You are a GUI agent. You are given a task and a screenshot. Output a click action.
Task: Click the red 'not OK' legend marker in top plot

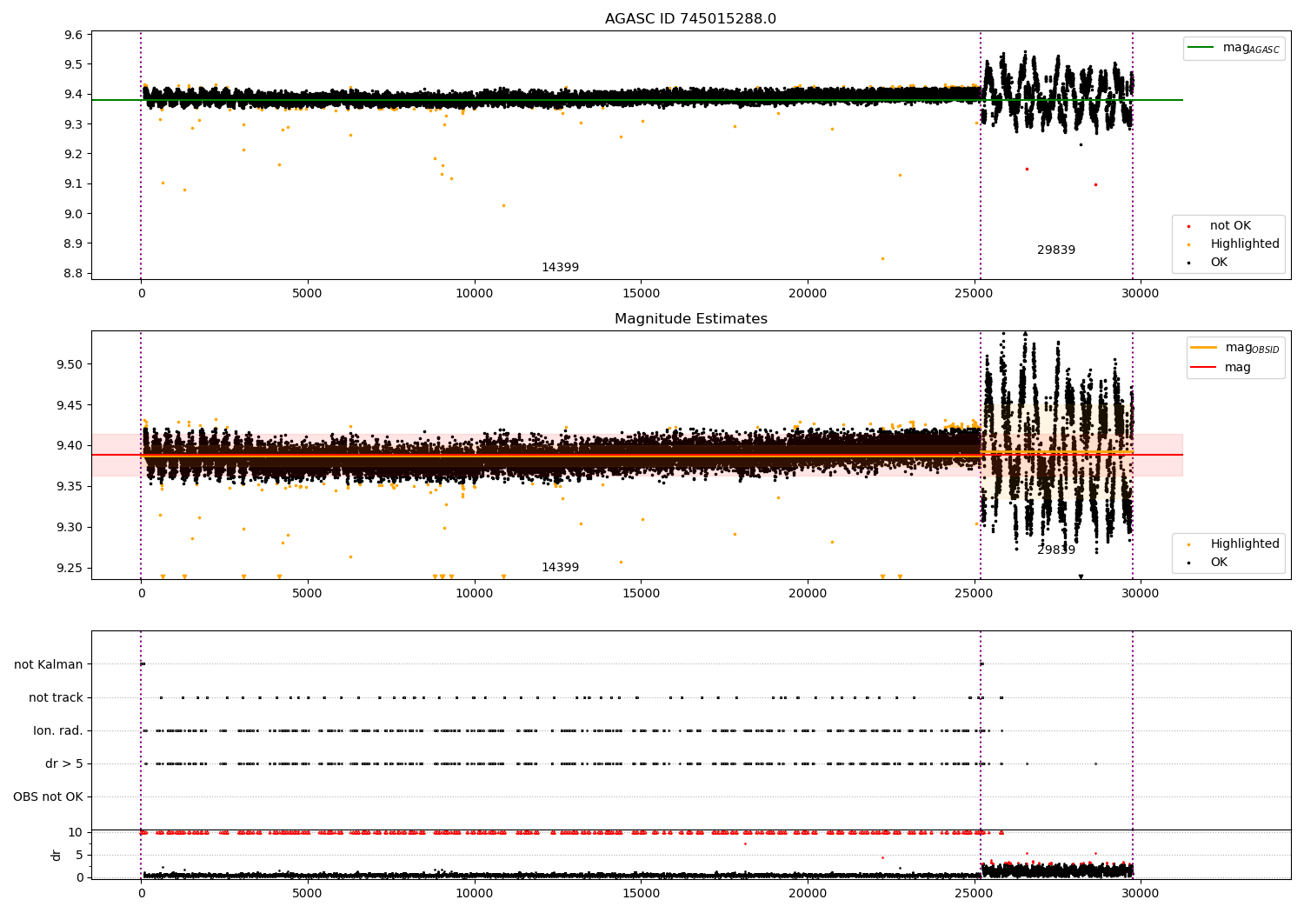pos(1188,226)
